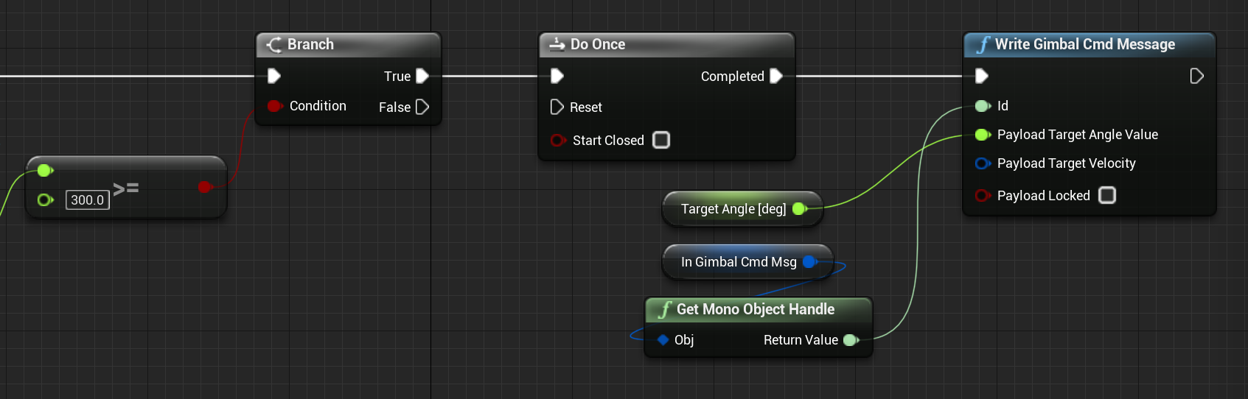This screenshot has width=1248, height=399.
Task: Select the Branch node title
Action: 310,44
